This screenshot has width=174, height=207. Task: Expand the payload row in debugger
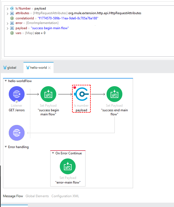(x=8, y=28)
